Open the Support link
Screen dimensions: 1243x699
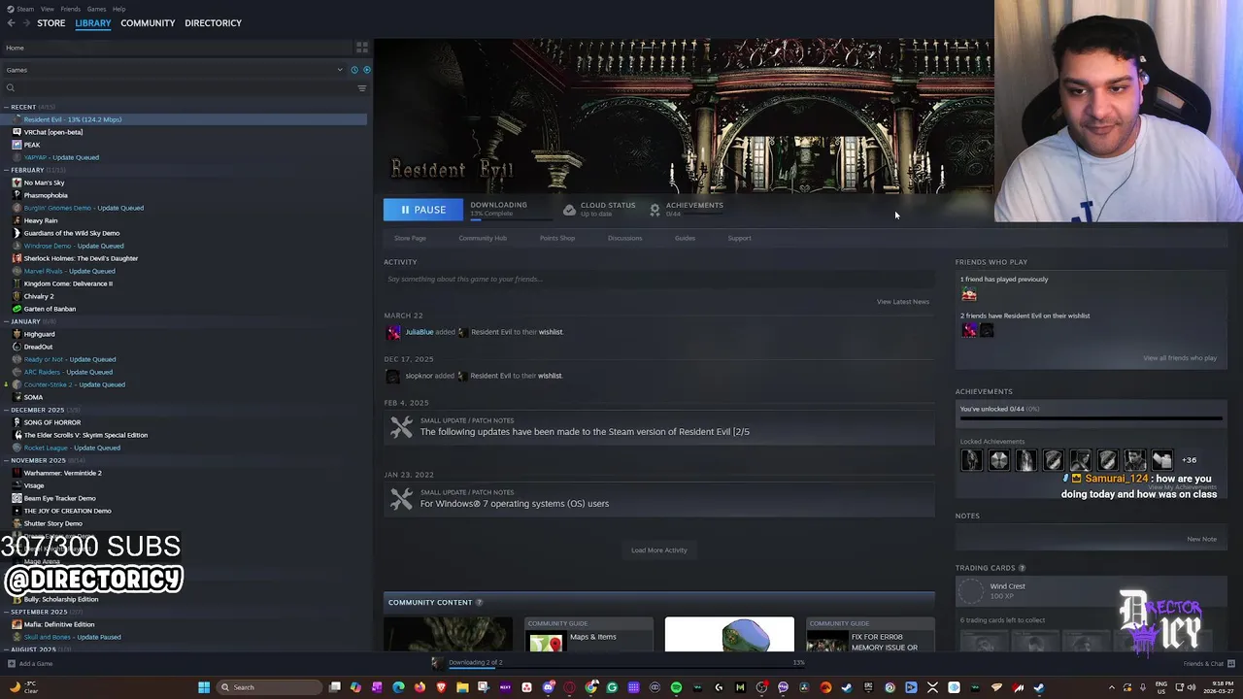[739, 238]
